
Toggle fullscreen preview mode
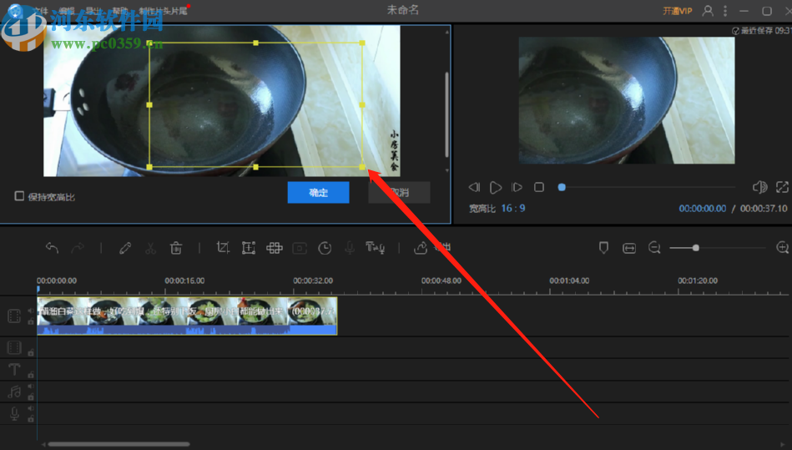pyautogui.click(x=782, y=187)
